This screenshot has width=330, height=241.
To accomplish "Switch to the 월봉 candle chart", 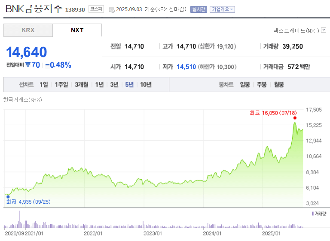I will (278, 84).
